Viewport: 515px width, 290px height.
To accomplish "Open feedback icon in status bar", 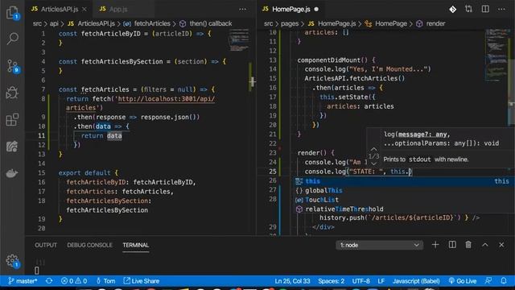I will (x=488, y=281).
